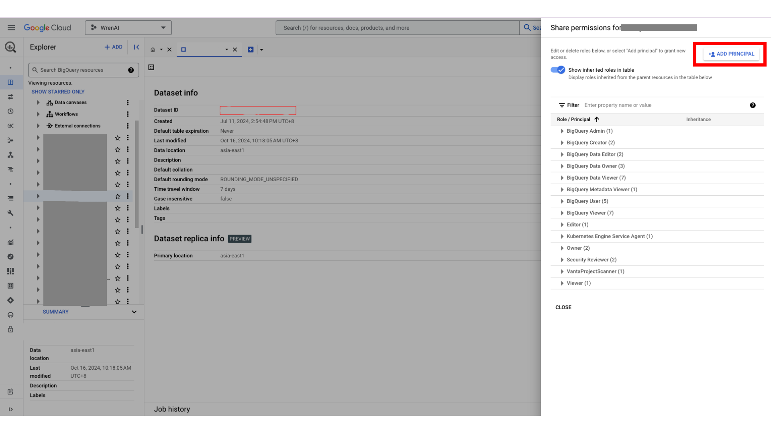Open more actions for External connections

128,126
